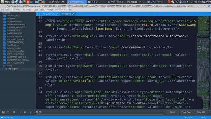211x119 pixels.
Task: Open the Edit menu
Action: click(x=8, y=10)
